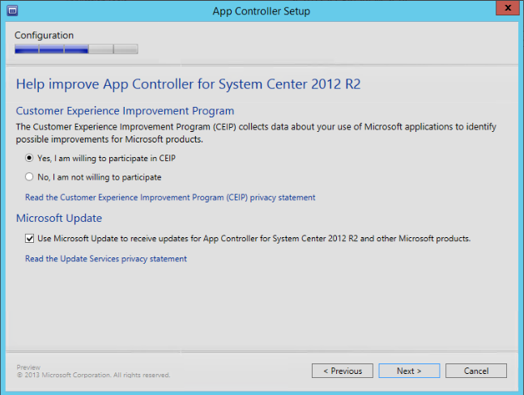The image size is (524, 395).
Task: Open the CEIP privacy statement link
Action: click(x=170, y=197)
